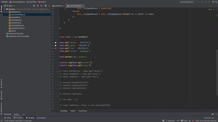Image resolution: width=218 pixels, height=122 pixels.
Task: Click lecture in navigation breadcrumb
Action: point(4,2)
